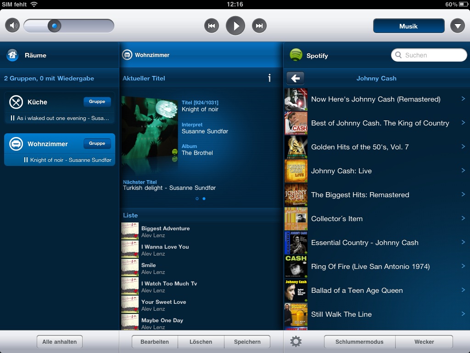The width and height of the screenshot is (470, 353).
Task: Toggle Gruppe for the Küche room
Action: point(97,102)
